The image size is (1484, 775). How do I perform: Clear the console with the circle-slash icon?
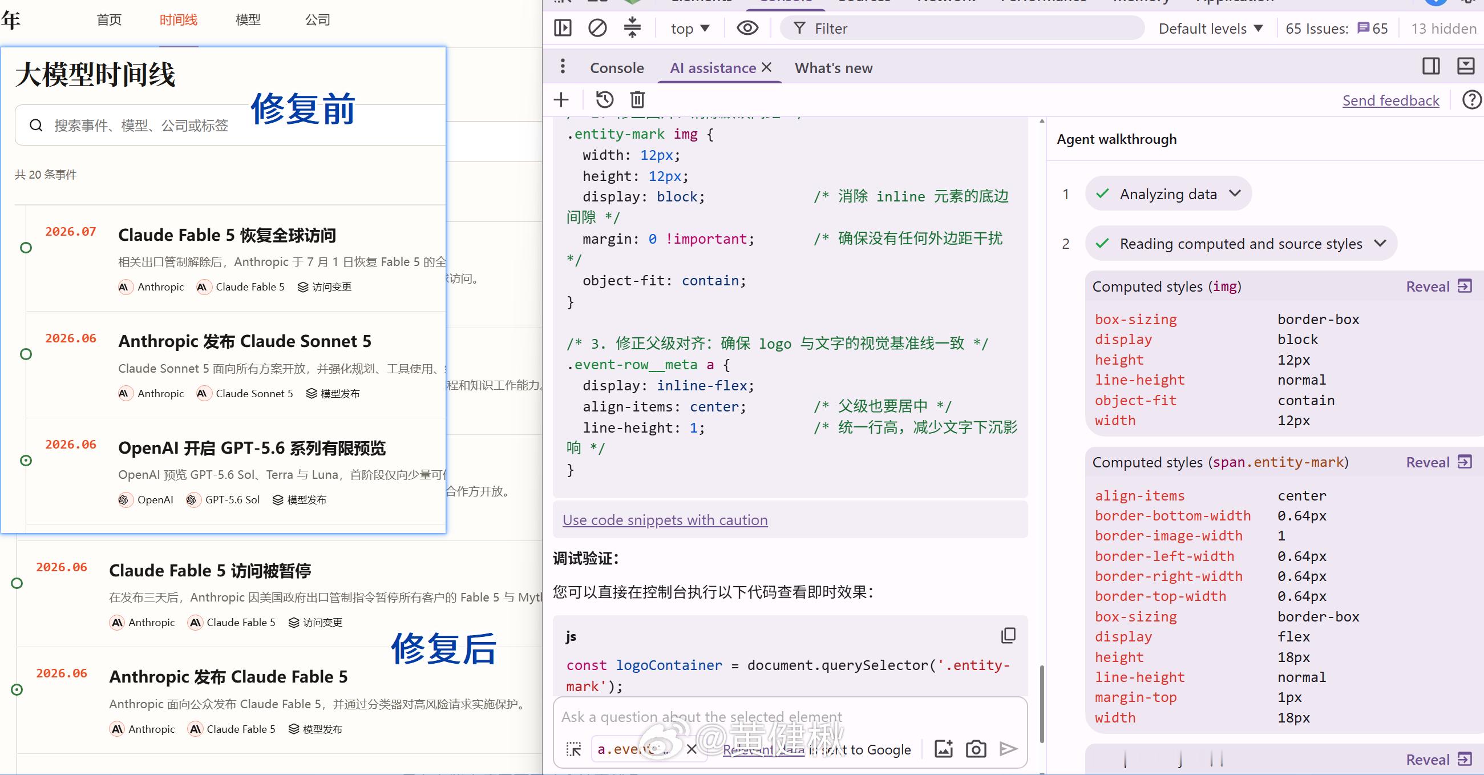(x=597, y=28)
